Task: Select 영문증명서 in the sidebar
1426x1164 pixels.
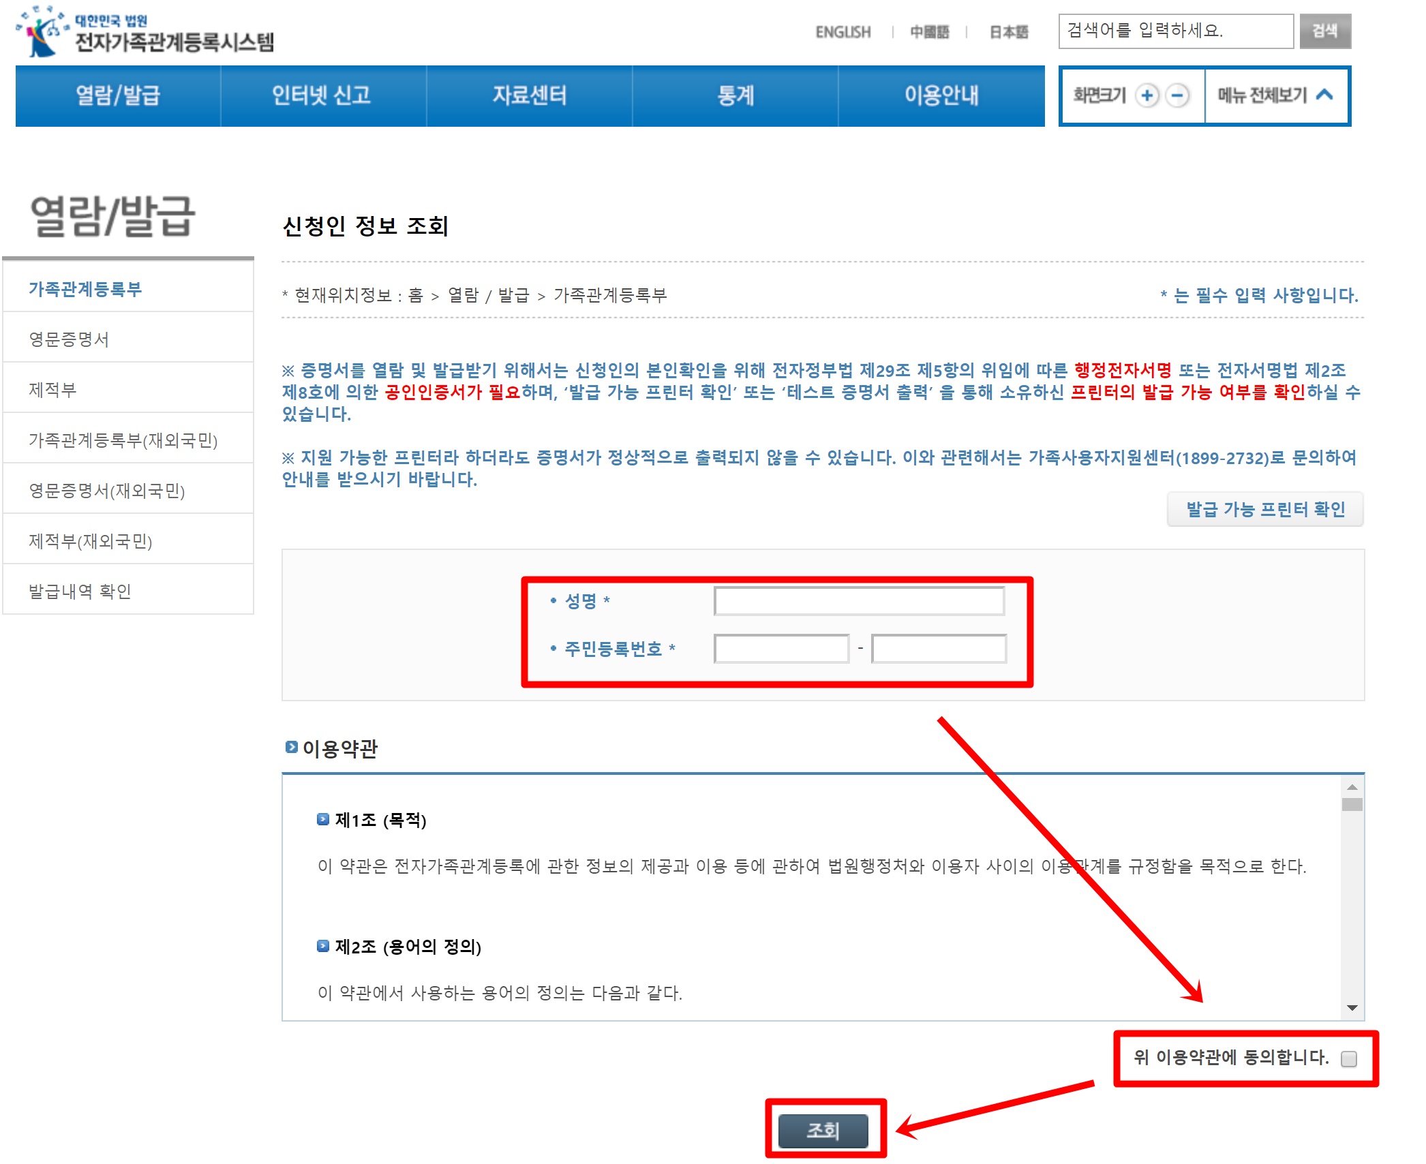Action: [69, 339]
